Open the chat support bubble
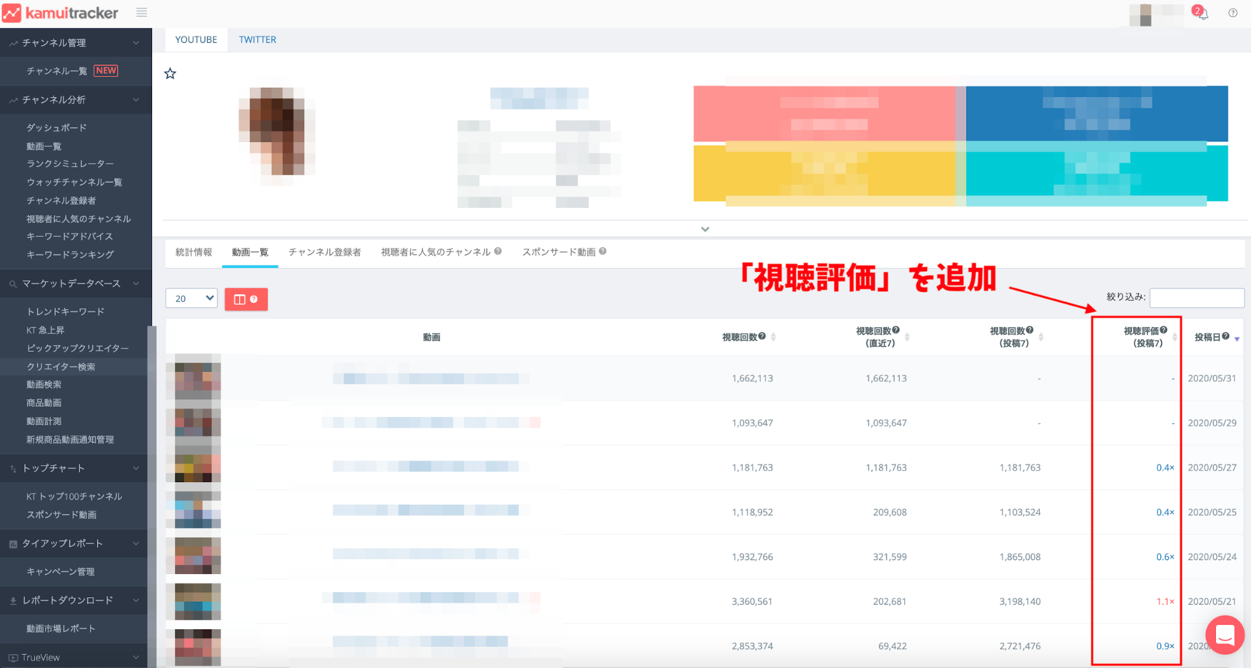Image resolution: width=1251 pixels, height=668 pixels. point(1224,635)
